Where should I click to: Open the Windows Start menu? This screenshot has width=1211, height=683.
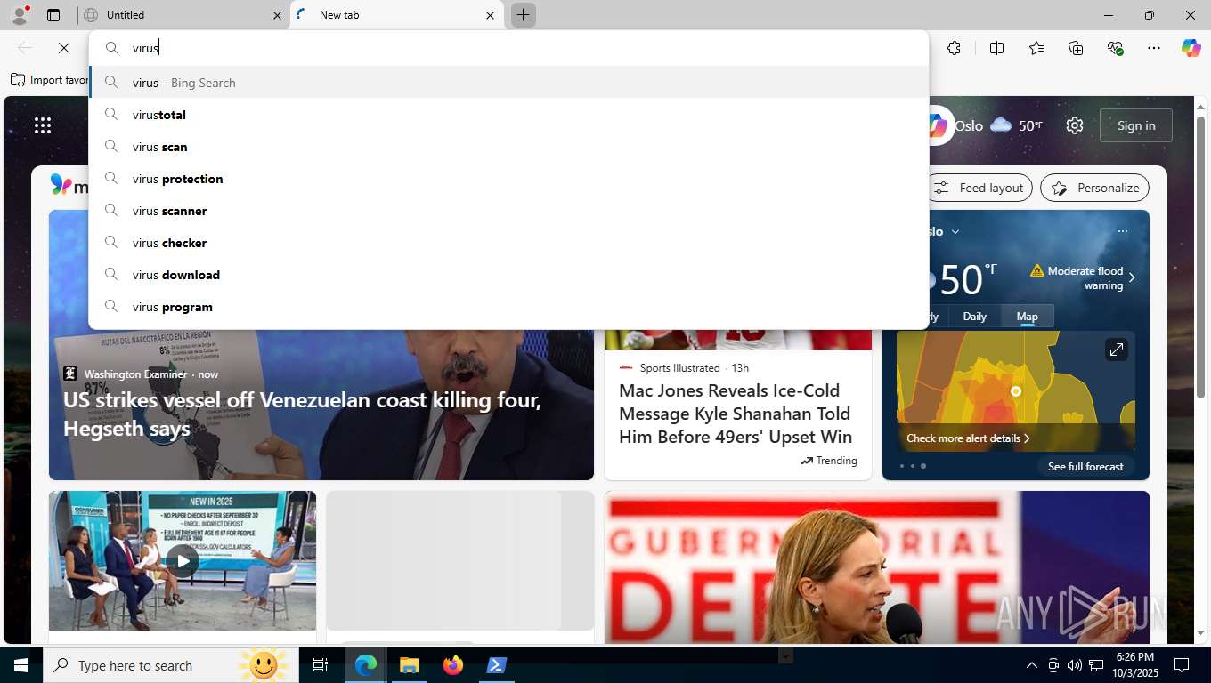tap(21, 665)
